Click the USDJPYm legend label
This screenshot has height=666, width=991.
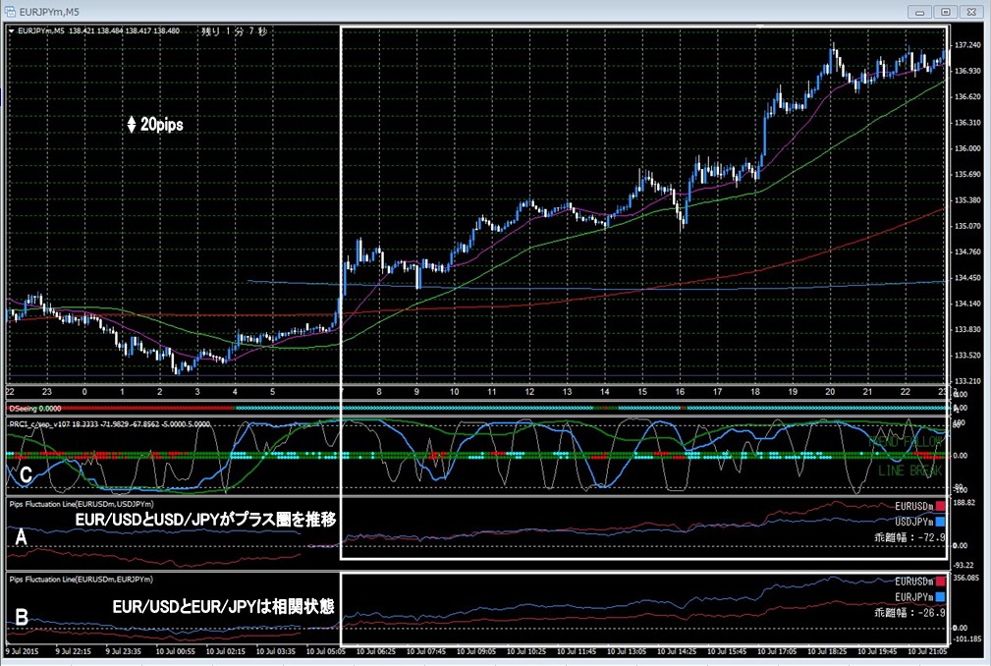tap(913, 522)
